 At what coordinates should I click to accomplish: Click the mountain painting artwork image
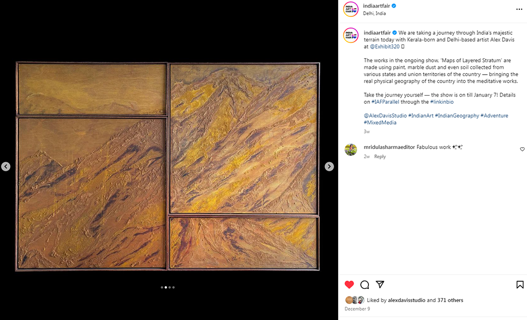[x=167, y=167]
